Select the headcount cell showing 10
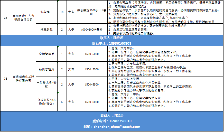Screen dimensions: 224x132 point(62,12)
